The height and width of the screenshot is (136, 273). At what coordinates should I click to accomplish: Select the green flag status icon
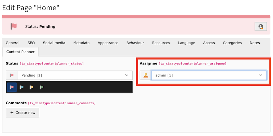[x=41, y=87]
